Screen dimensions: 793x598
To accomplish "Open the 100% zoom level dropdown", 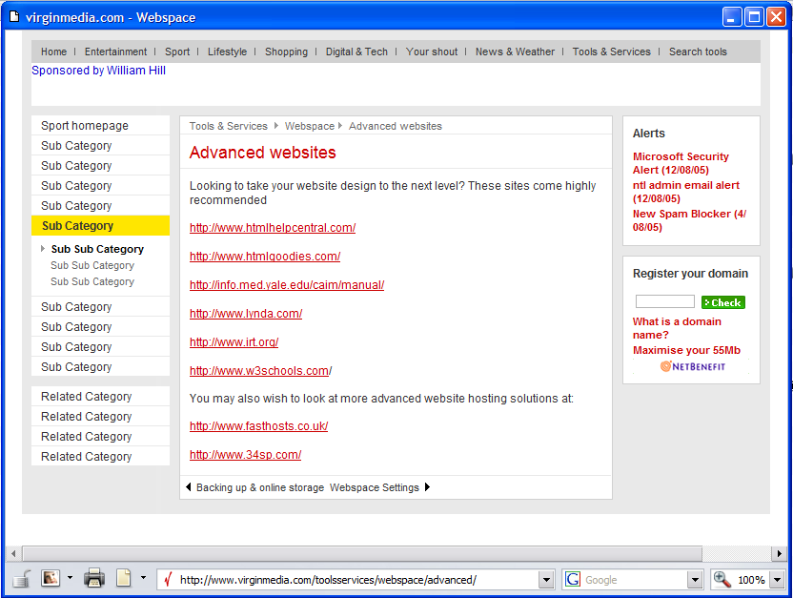I will (x=778, y=580).
